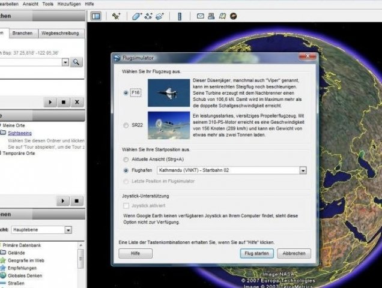
Task: Click the search magnifier button
Action: coord(76,62)
